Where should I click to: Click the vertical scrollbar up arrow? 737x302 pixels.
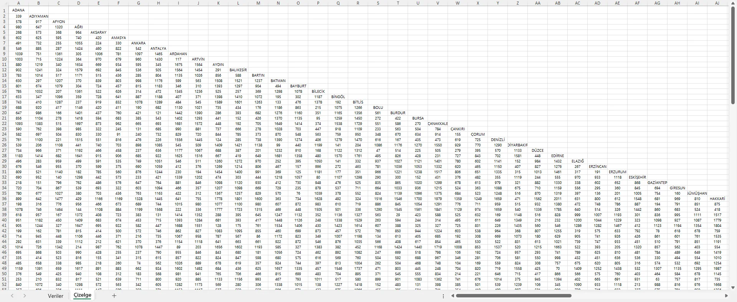[732, 3]
